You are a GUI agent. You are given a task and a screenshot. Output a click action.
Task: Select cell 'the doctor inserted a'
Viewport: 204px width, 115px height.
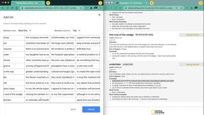37,77
